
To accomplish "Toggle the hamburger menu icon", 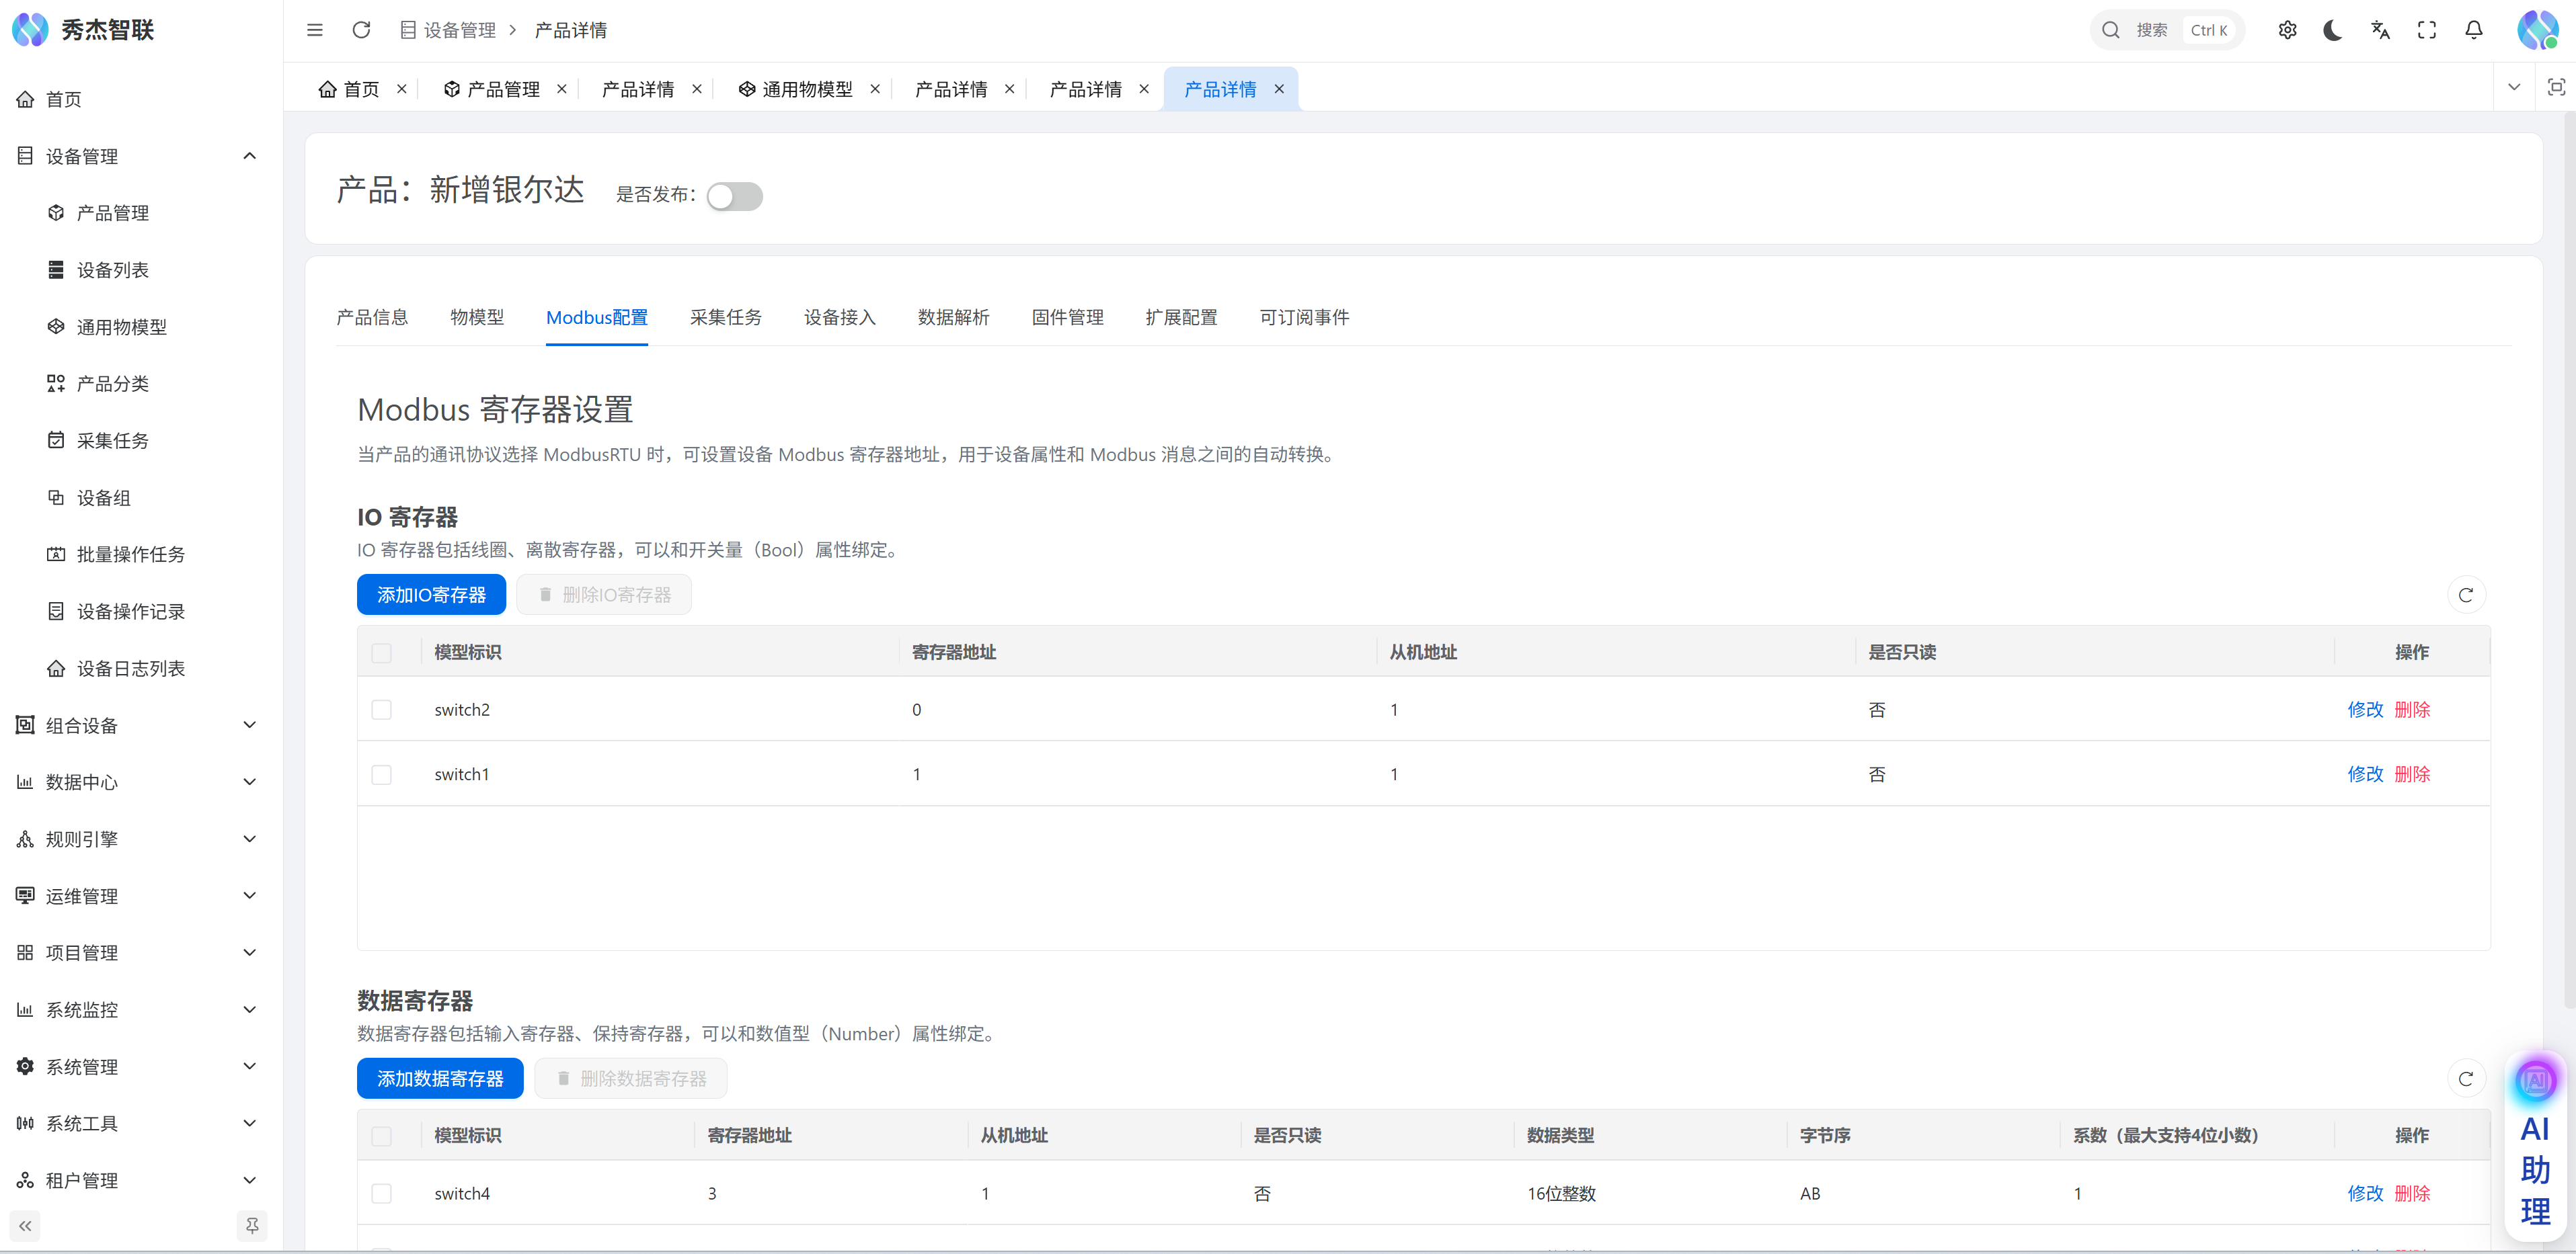I will point(315,30).
